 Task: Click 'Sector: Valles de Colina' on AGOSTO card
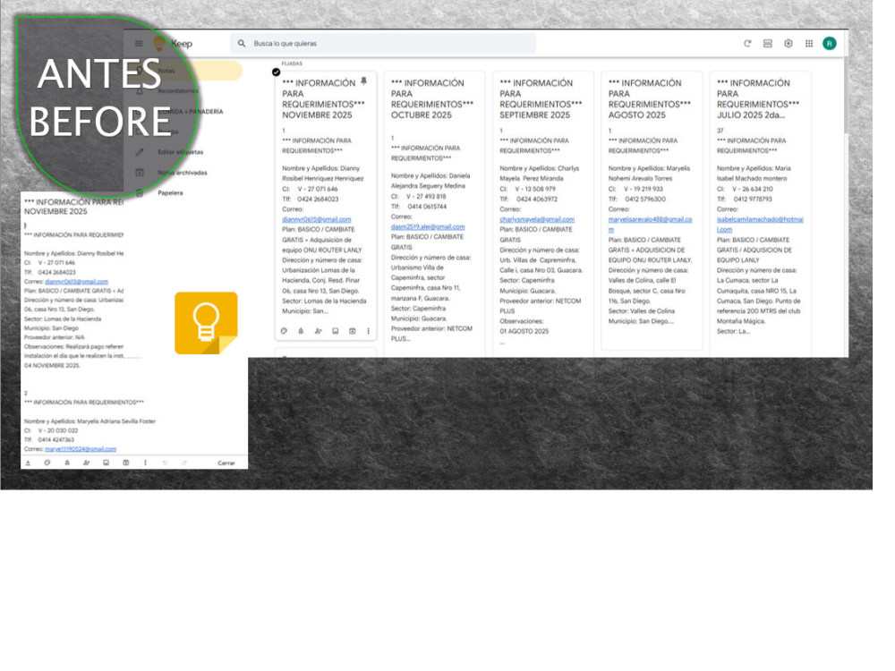[x=641, y=311]
